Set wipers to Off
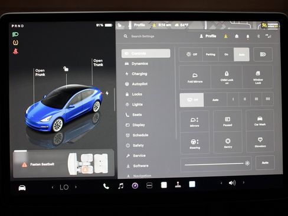Image resolution: width=288 pixels, height=216 pixels. 192,100
